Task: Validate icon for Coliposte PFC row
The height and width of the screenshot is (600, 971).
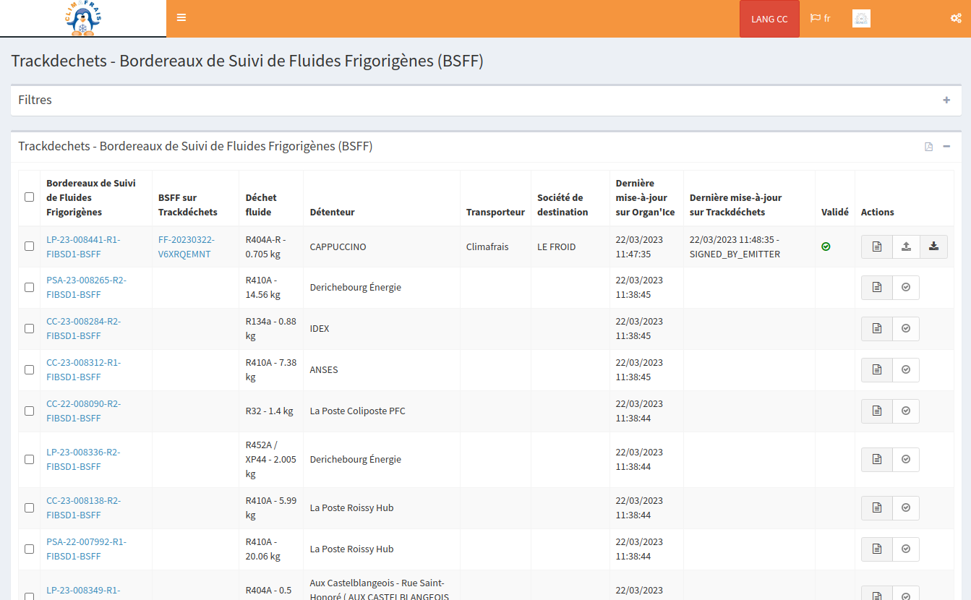Action: point(906,411)
